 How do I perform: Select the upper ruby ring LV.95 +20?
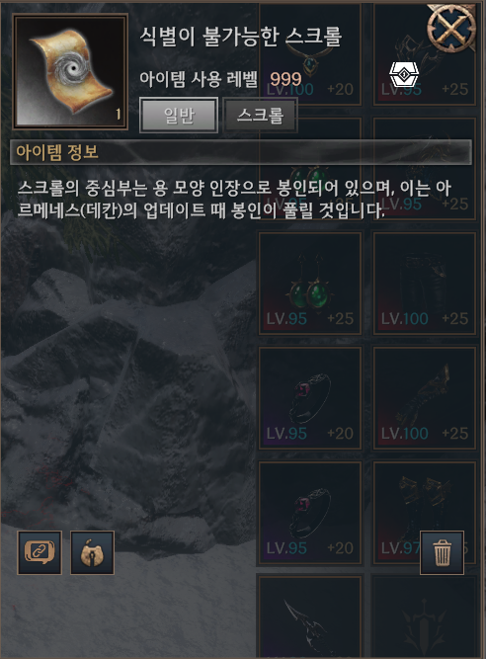pyautogui.click(x=310, y=398)
